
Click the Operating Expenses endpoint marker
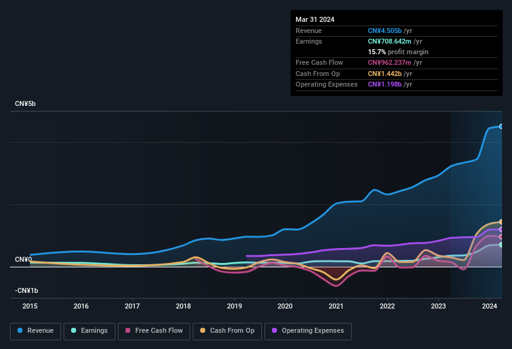501,229
